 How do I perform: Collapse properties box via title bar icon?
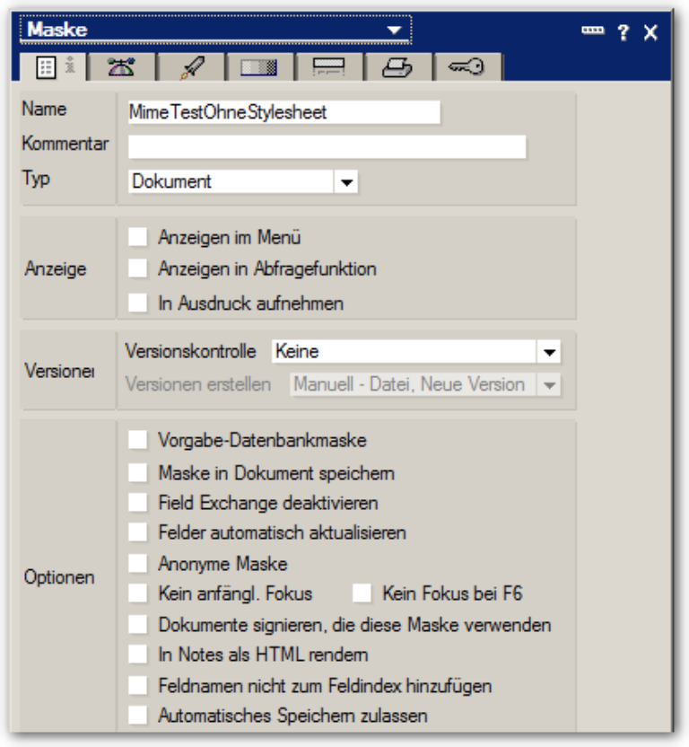(x=592, y=31)
